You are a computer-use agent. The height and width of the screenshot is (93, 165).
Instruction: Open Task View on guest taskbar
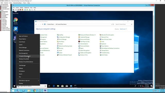coord(49,86)
